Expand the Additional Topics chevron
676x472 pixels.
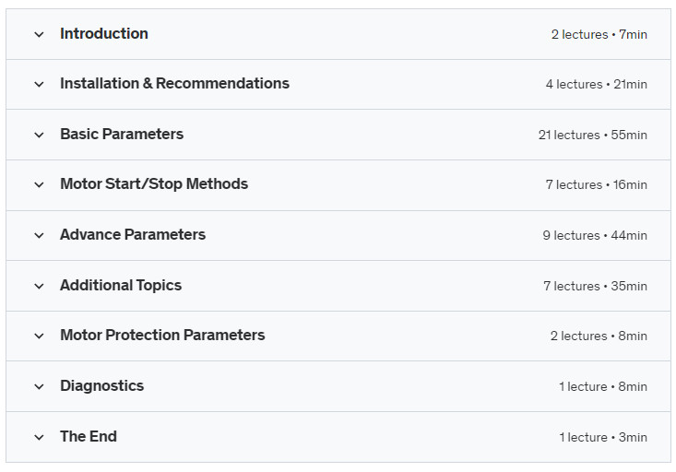pyautogui.click(x=39, y=286)
